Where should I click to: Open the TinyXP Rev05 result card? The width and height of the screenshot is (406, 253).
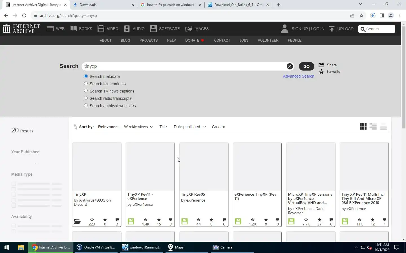point(204,184)
